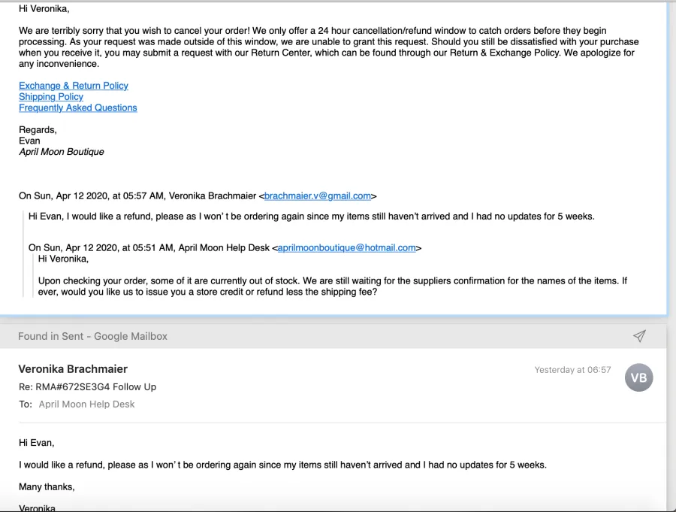Image resolution: width=676 pixels, height=512 pixels.
Task: Click the April Moon Help Desk recipient
Action: tap(86, 404)
